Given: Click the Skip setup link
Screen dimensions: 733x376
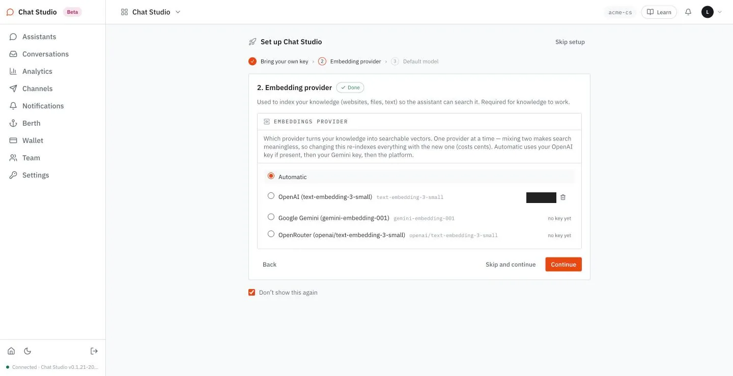Looking at the screenshot, I should [x=570, y=42].
